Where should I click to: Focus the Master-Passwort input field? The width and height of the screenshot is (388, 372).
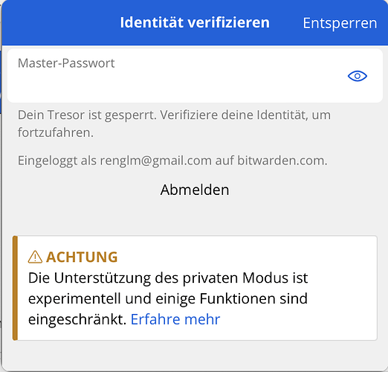pyautogui.click(x=195, y=76)
